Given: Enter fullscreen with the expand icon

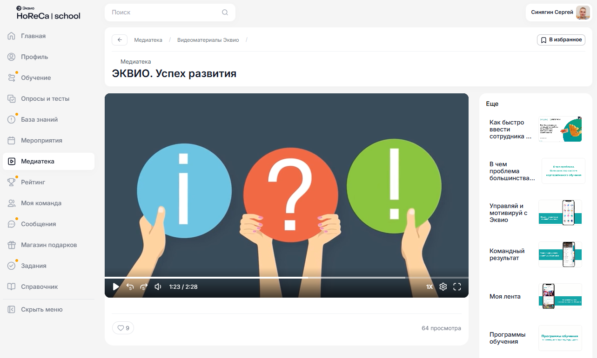Looking at the screenshot, I should pyautogui.click(x=457, y=287).
